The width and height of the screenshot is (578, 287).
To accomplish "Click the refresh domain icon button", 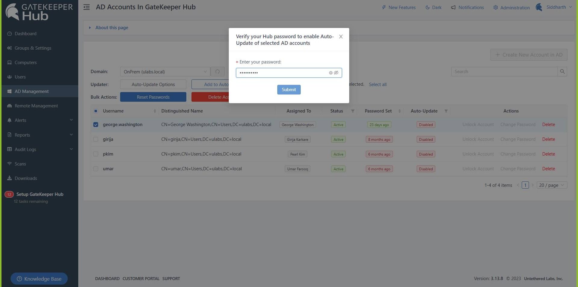I will [x=217, y=72].
